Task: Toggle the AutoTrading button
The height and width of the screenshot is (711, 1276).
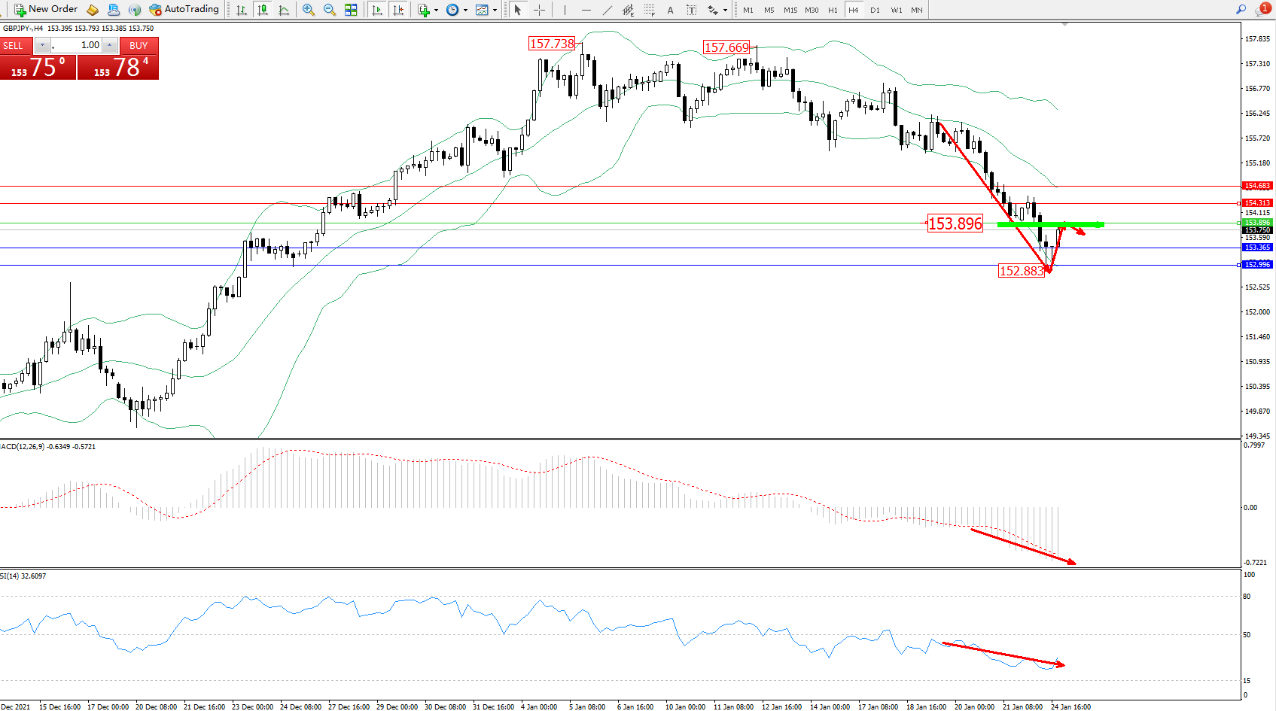Action: click(184, 10)
